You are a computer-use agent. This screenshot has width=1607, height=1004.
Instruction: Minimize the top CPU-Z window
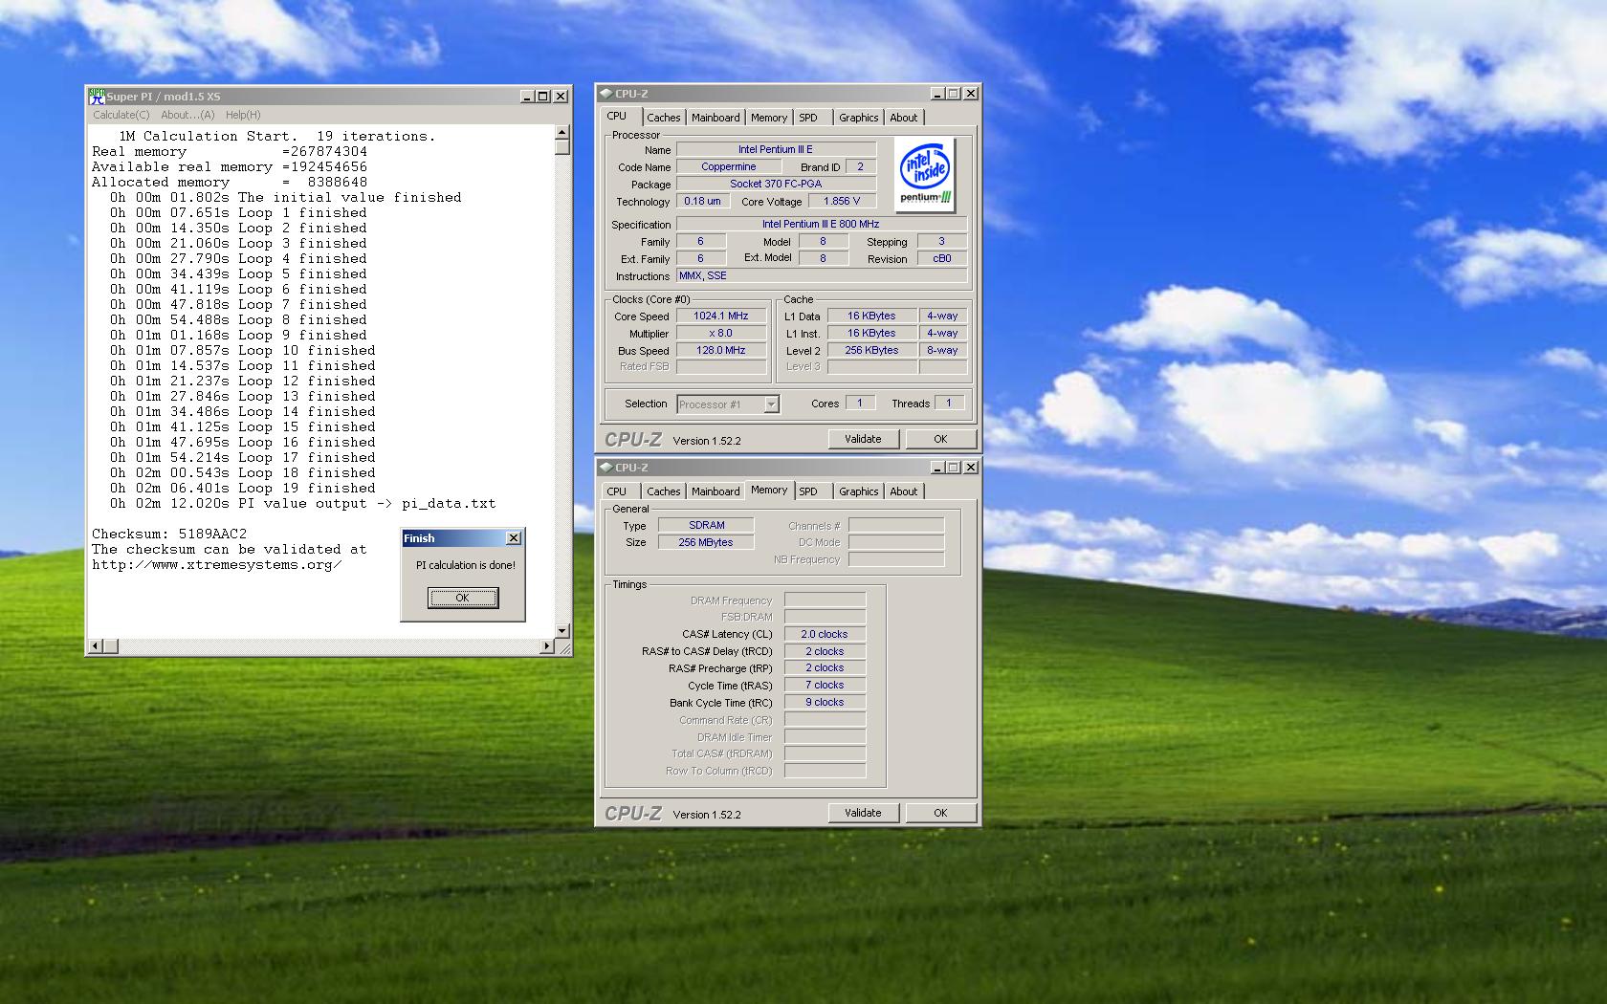click(937, 94)
